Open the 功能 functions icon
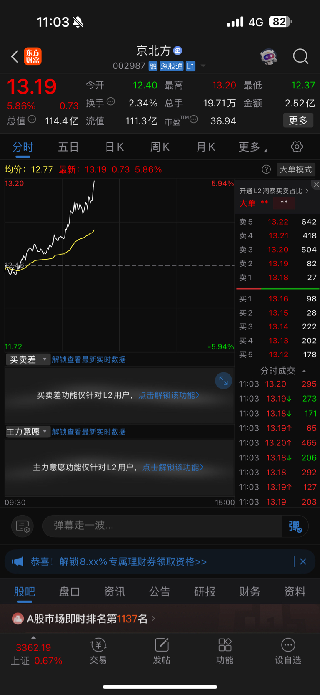Screen dimensions: 320x695 pyautogui.click(x=225, y=651)
